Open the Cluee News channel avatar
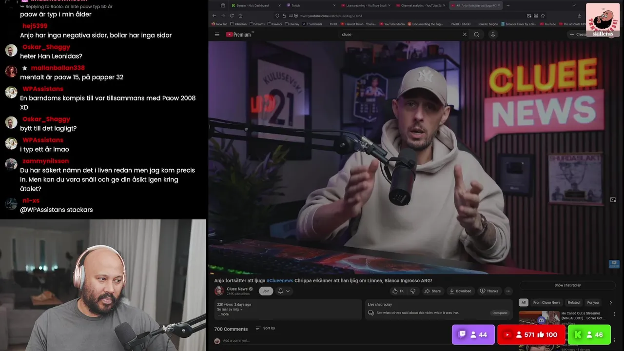The height and width of the screenshot is (351, 624). tap(219, 291)
